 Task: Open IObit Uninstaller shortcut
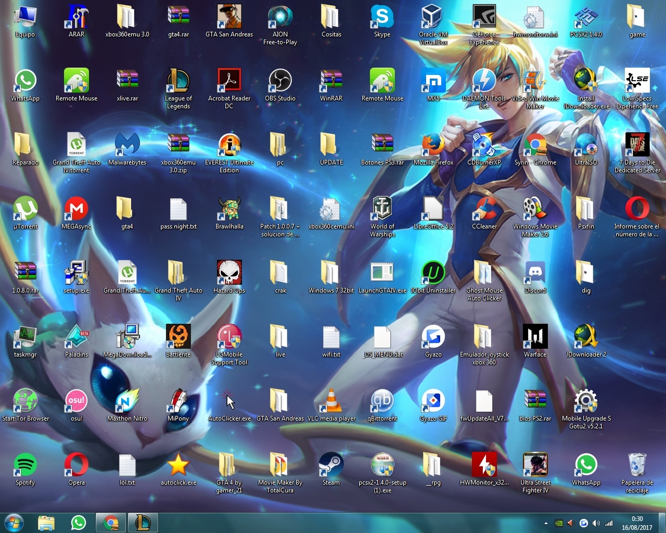point(433,272)
